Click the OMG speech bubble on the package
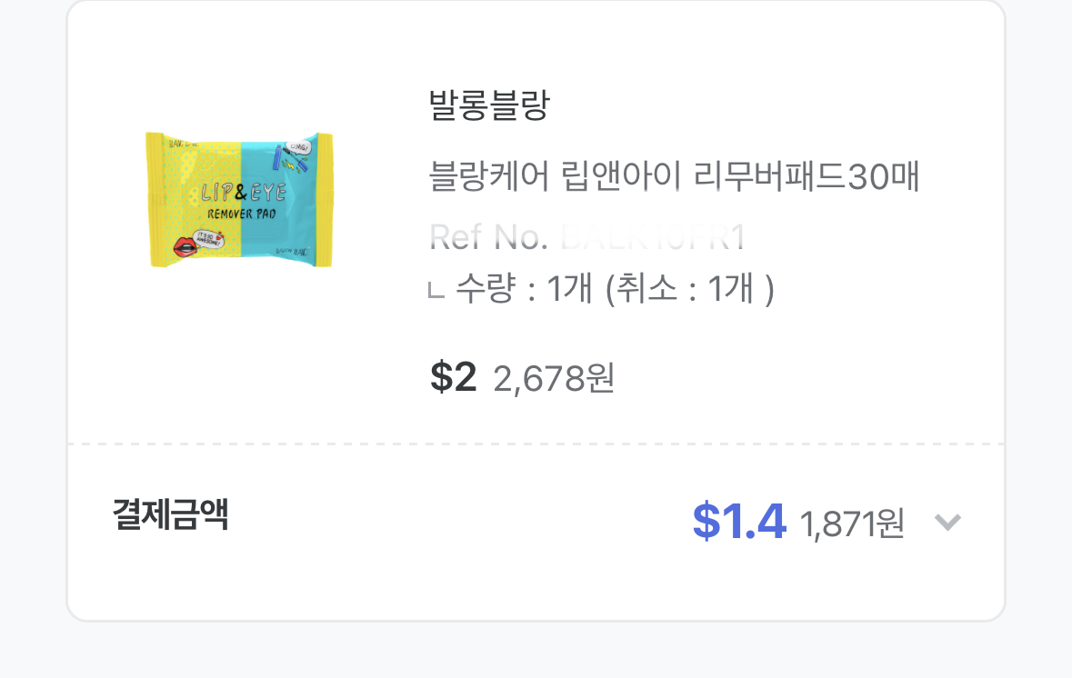 pyautogui.click(x=298, y=146)
